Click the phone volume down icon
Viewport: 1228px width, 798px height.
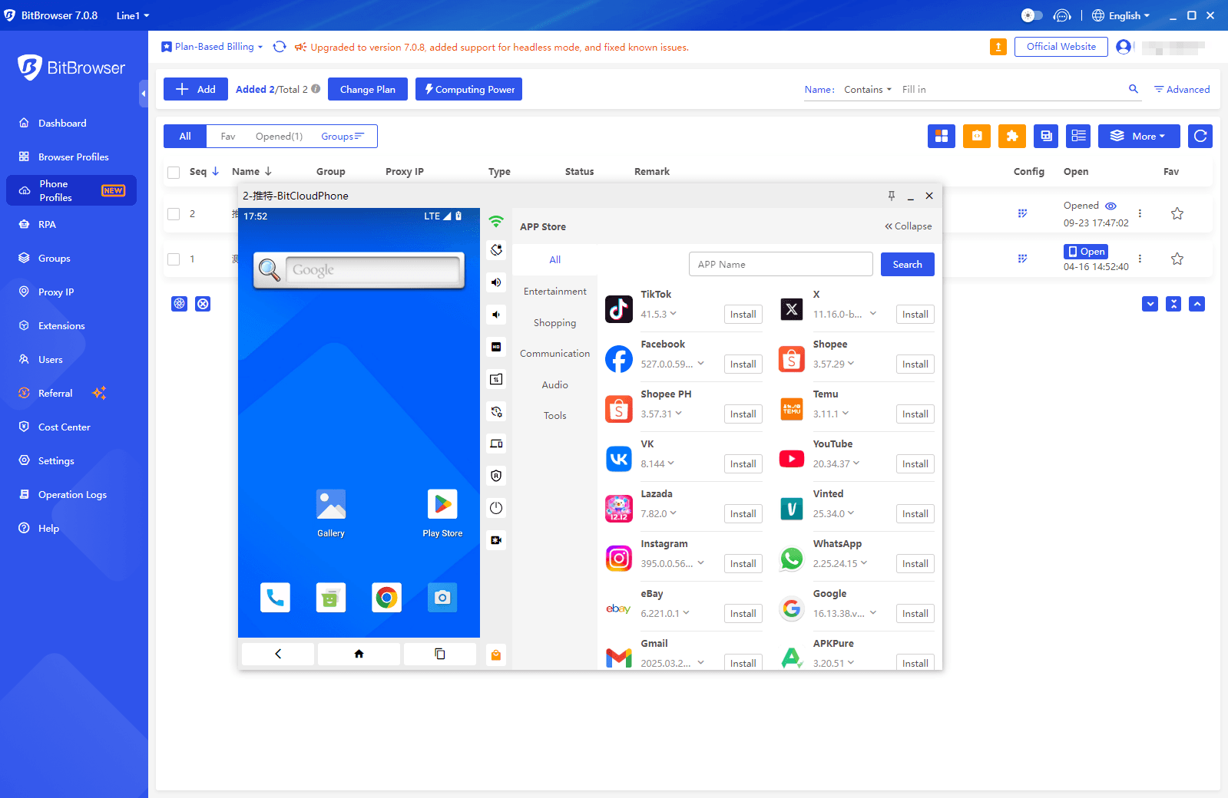(496, 315)
